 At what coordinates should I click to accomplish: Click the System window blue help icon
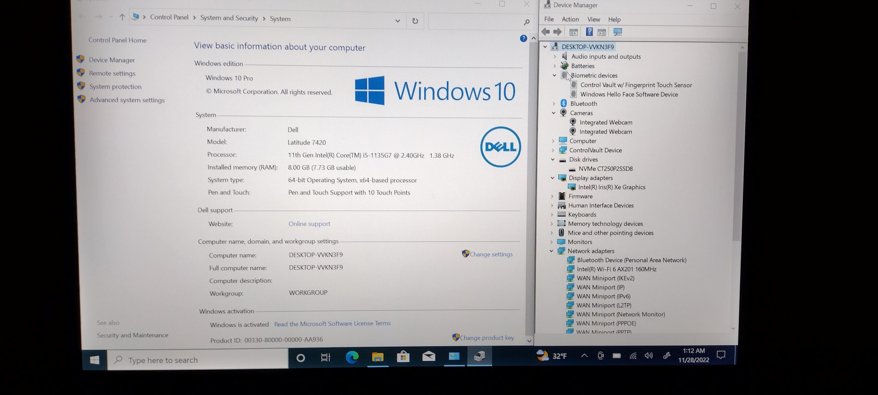pyautogui.click(x=523, y=38)
